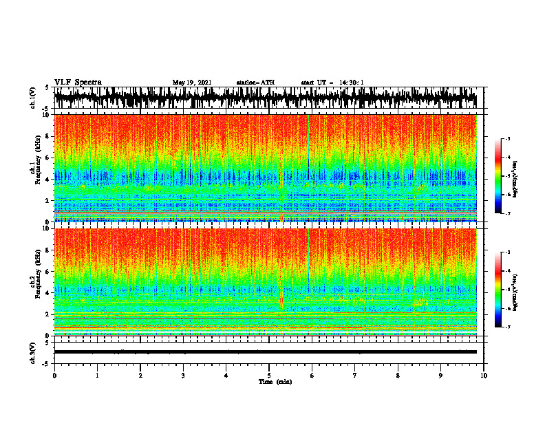
Task: Click the "-7" label on ch.2 colorbar
Action: pyautogui.click(x=508, y=327)
